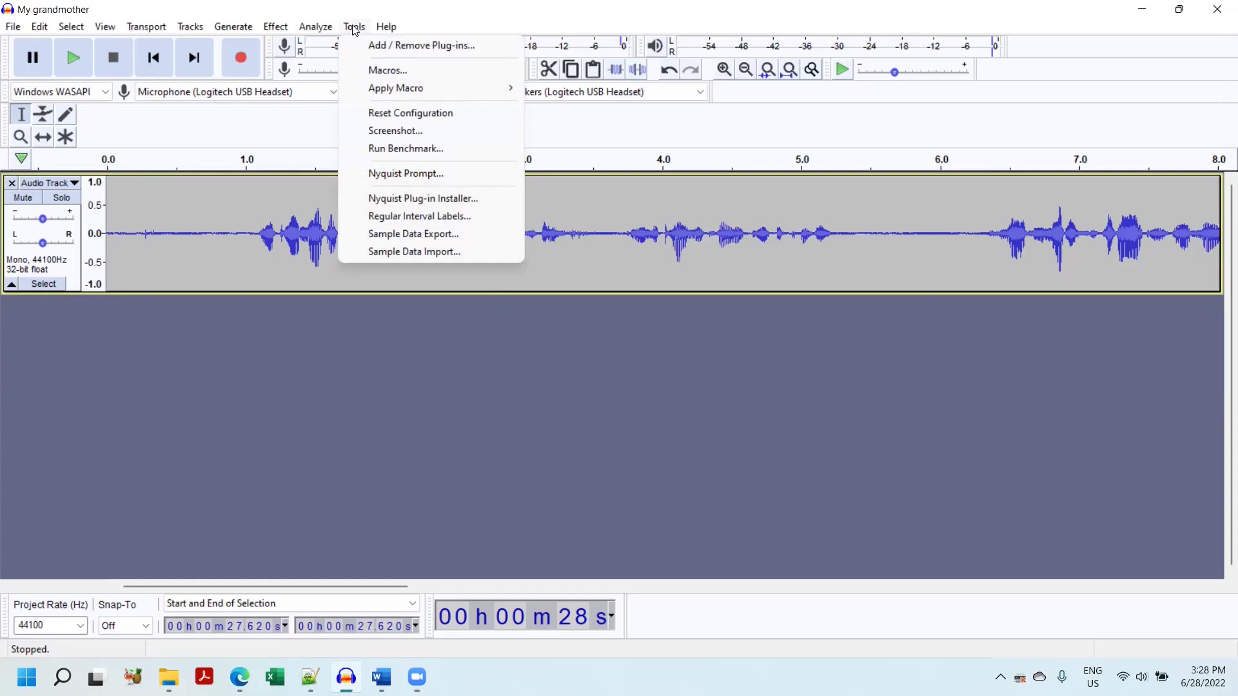Collapse the track with the up arrow
Image resolution: width=1238 pixels, height=696 pixels.
coord(12,284)
